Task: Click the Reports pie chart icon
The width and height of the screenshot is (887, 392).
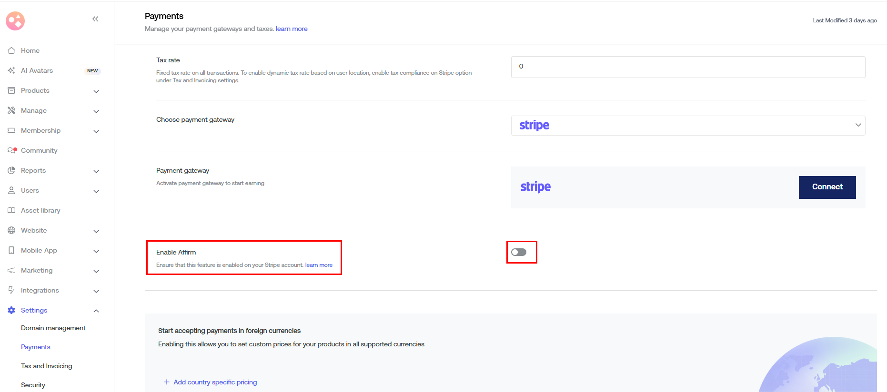Action: [x=11, y=170]
